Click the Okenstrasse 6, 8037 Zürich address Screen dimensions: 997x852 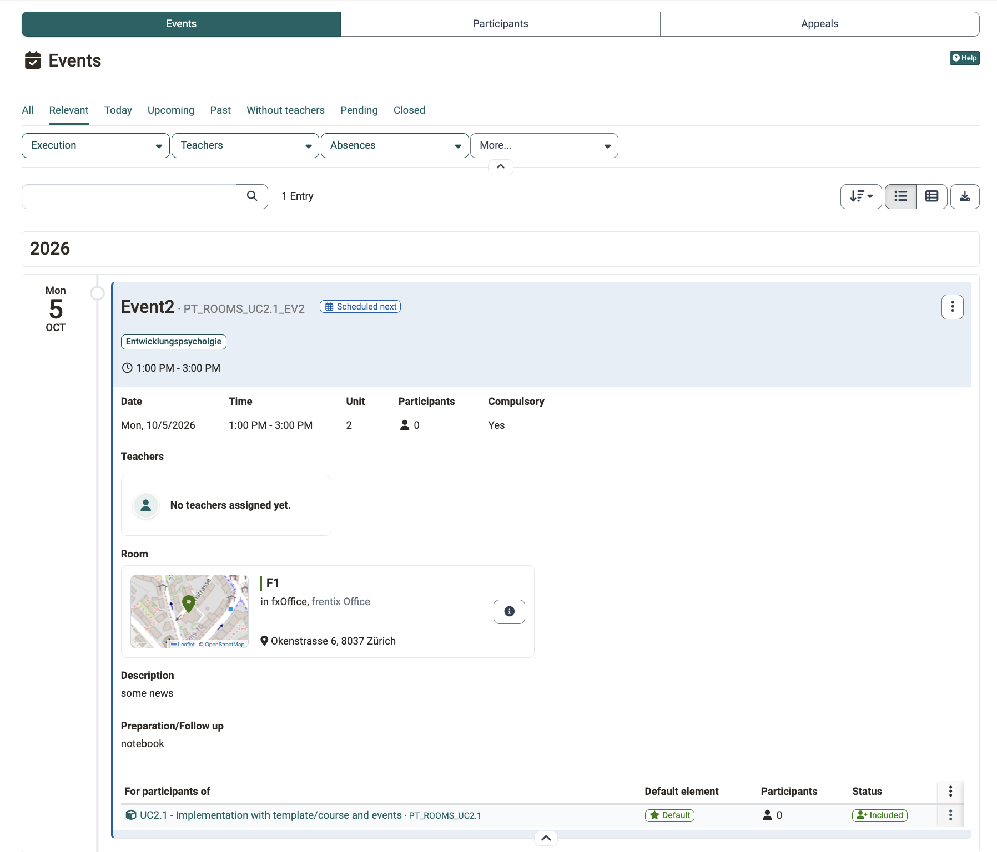333,641
